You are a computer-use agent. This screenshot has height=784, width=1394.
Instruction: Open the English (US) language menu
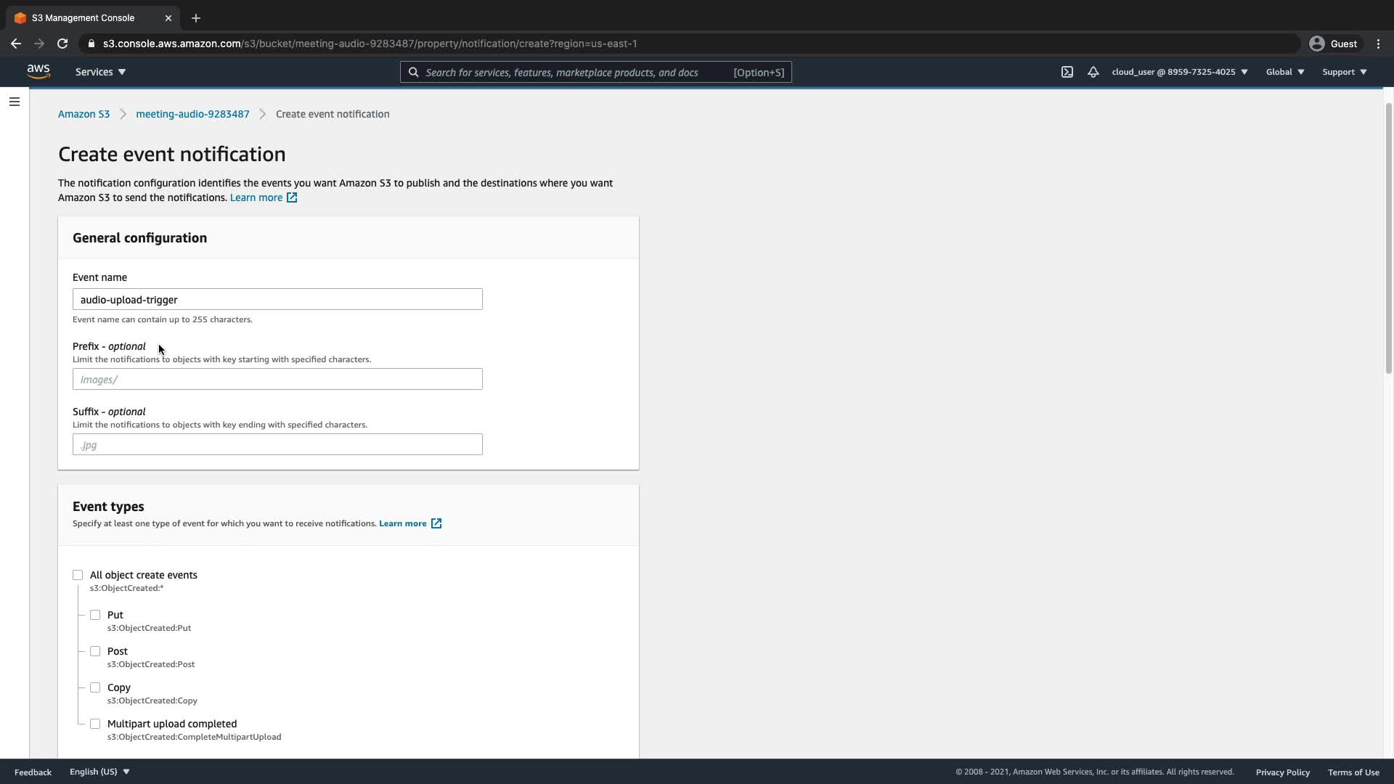[99, 772]
